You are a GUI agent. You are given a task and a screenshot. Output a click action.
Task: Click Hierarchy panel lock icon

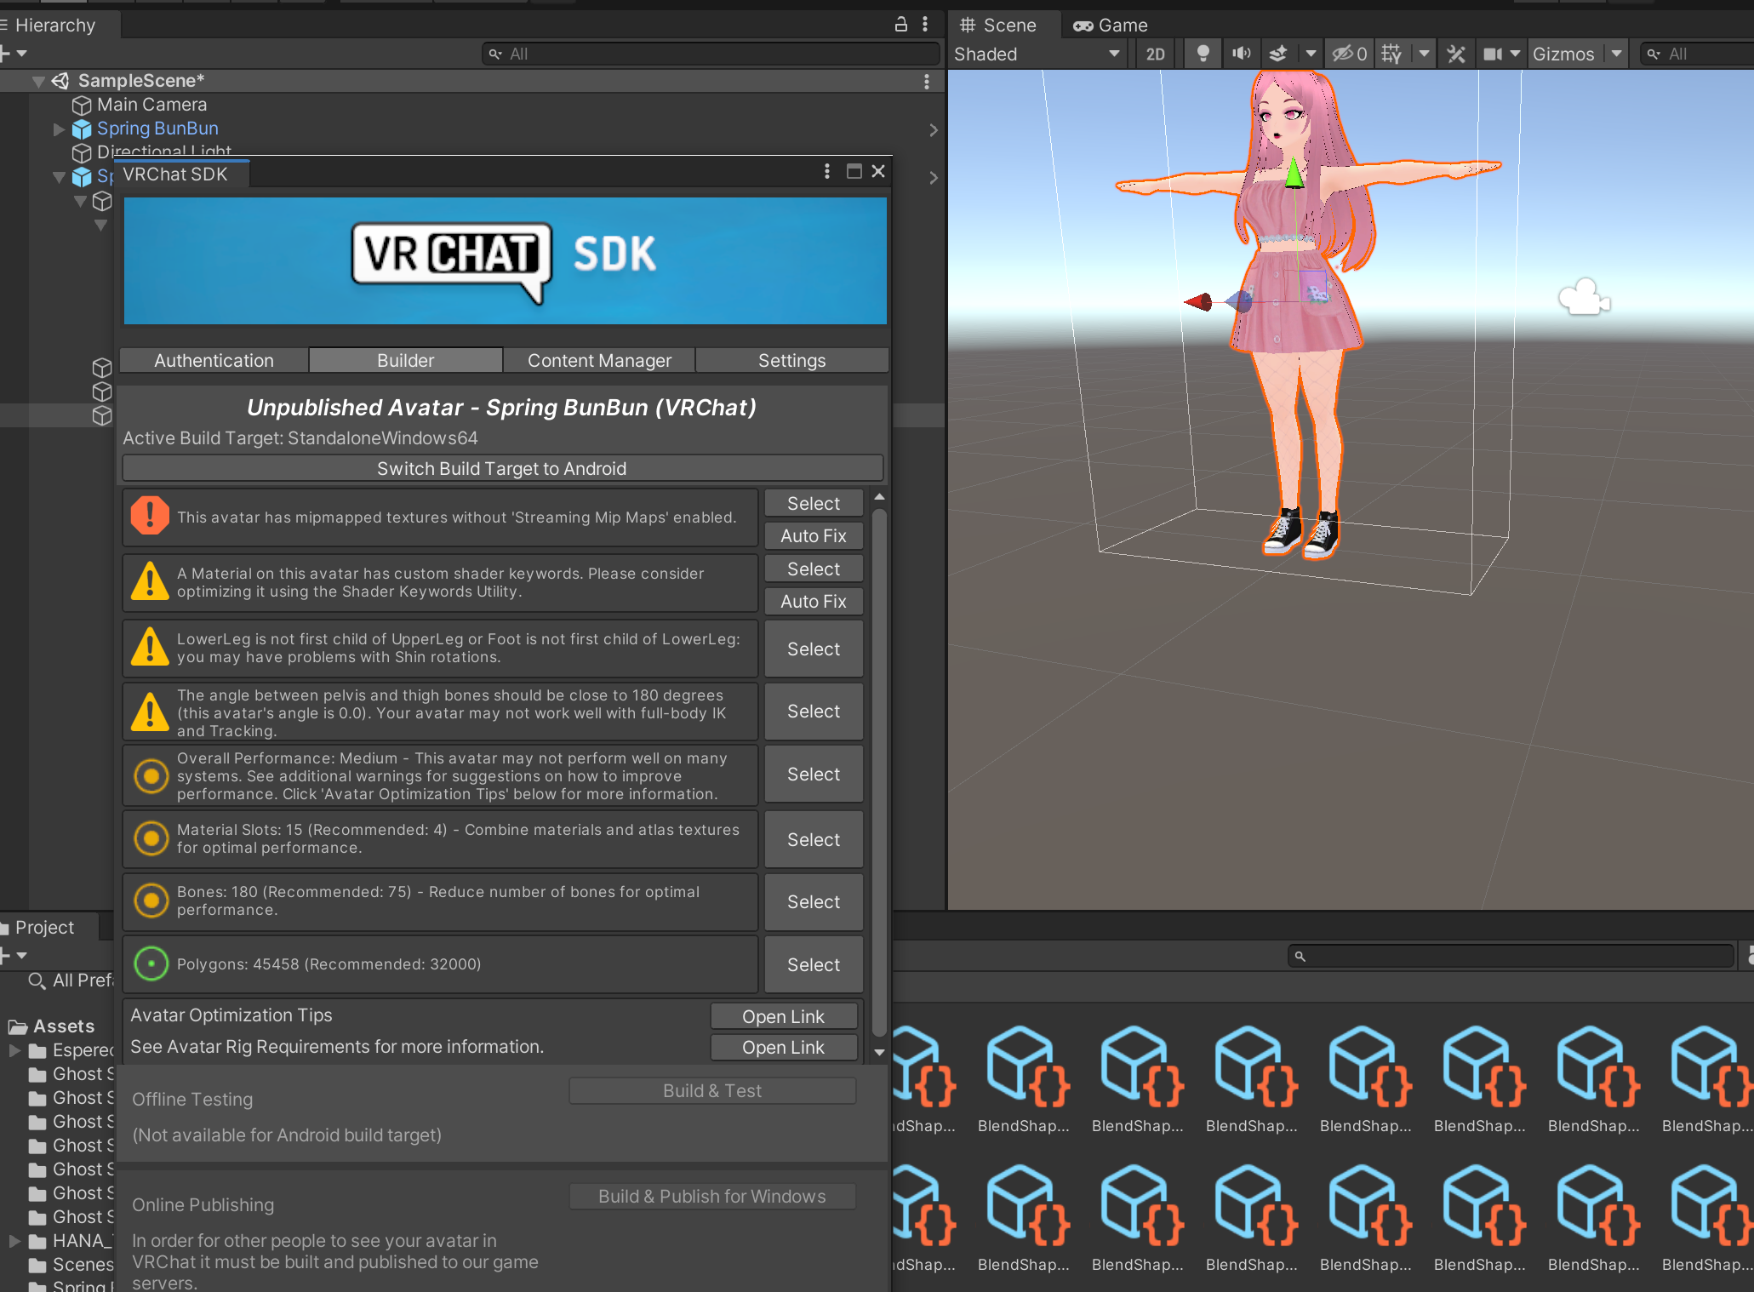[901, 25]
